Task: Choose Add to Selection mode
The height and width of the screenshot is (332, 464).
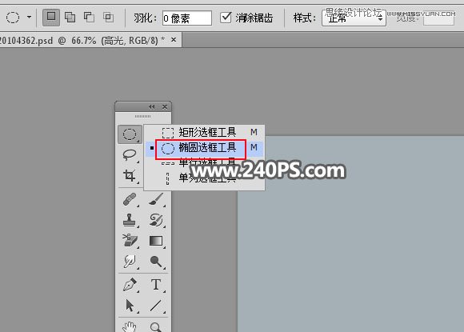Action: click(x=70, y=17)
